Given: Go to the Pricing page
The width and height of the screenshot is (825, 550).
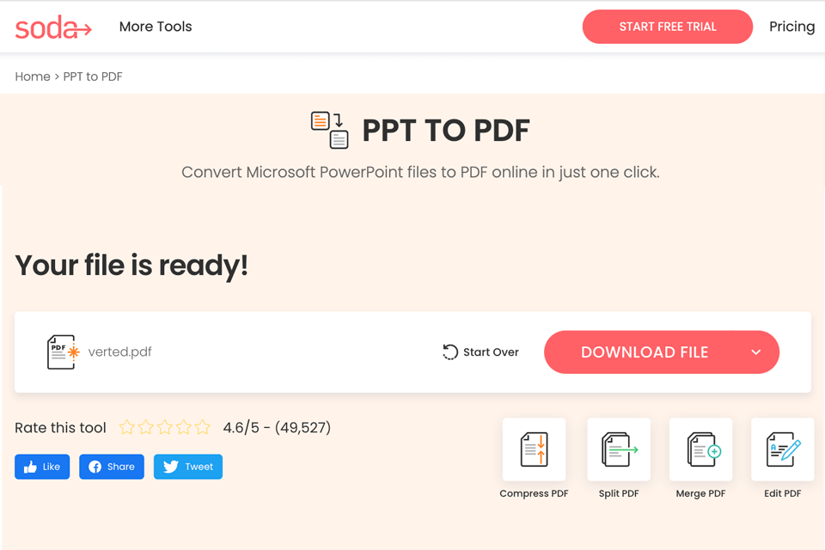Looking at the screenshot, I should point(791,27).
